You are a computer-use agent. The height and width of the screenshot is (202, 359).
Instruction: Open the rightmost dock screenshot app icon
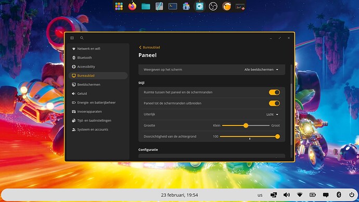point(240,7)
